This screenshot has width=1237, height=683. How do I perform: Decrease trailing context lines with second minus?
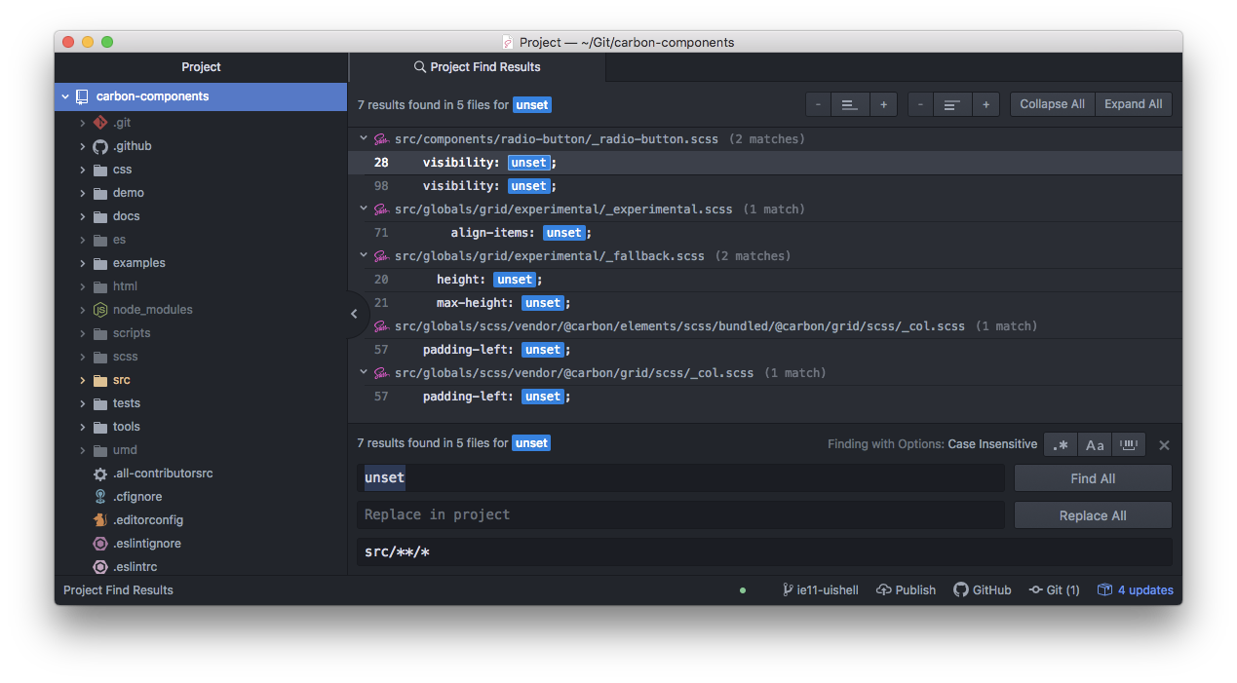(921, 104)
